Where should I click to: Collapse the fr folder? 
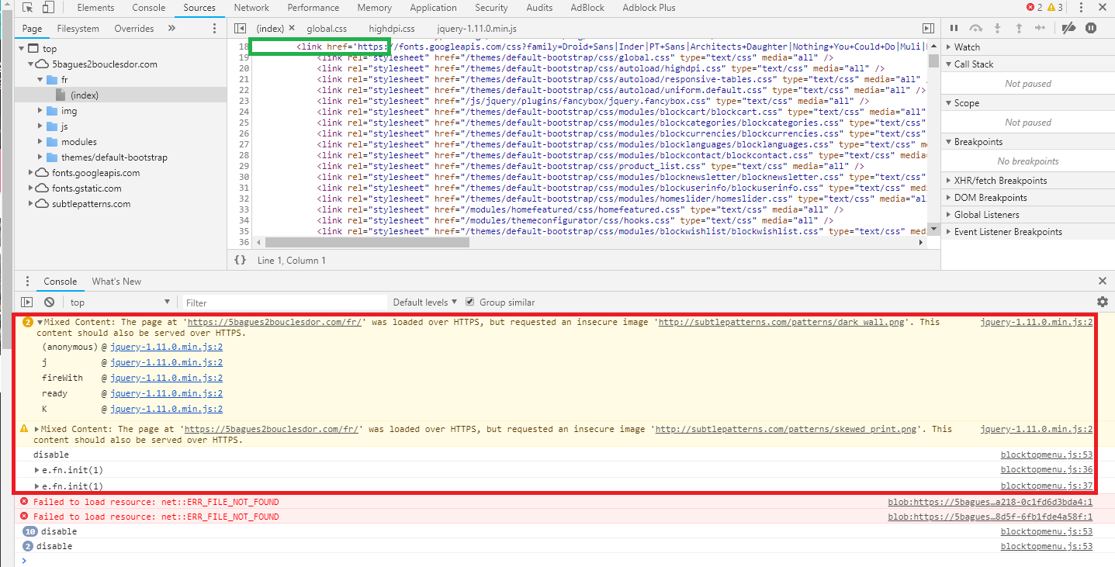40,80
